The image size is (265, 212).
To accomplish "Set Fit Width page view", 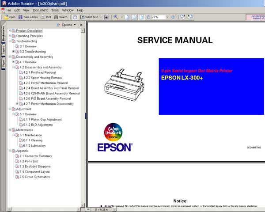I will (x=141, y=17).
